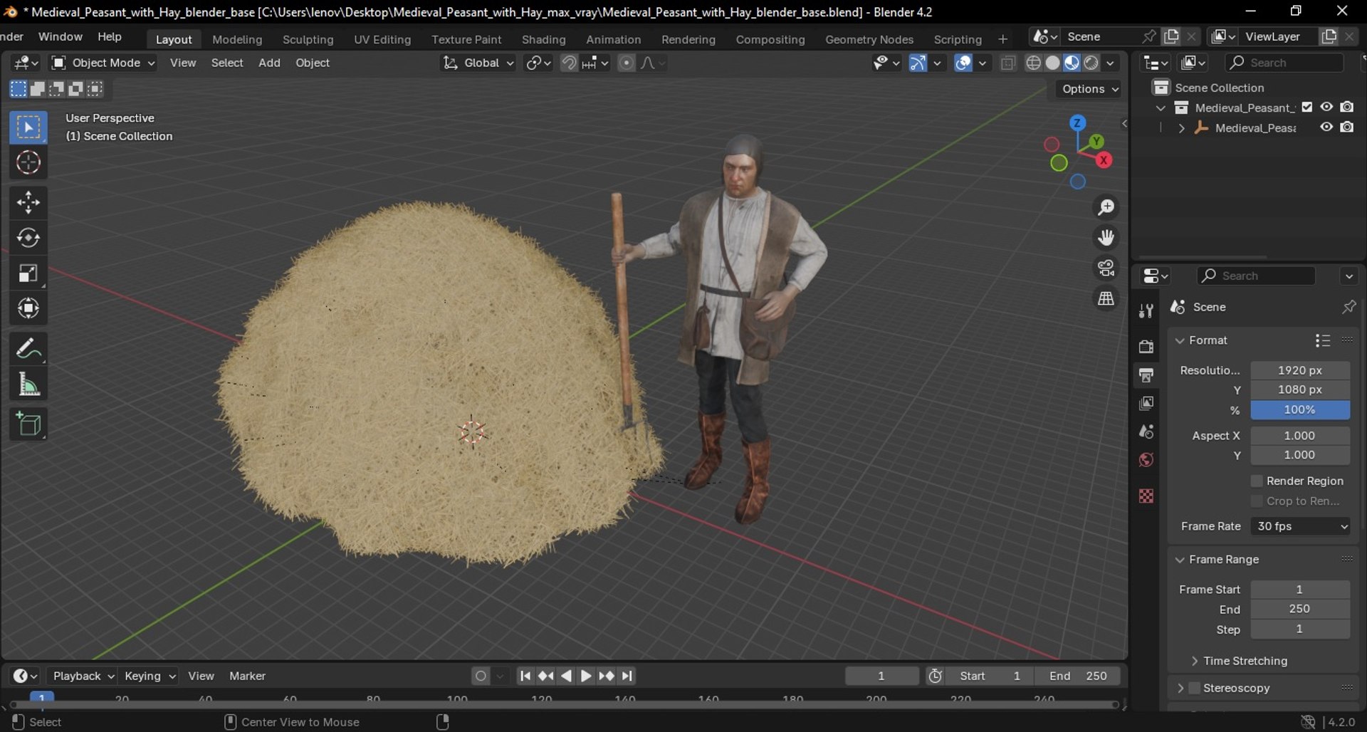Viewport: 1367px width, 732px height.
Task: Click the viewport zoom magnifier icon
Action: (1106, 207)
